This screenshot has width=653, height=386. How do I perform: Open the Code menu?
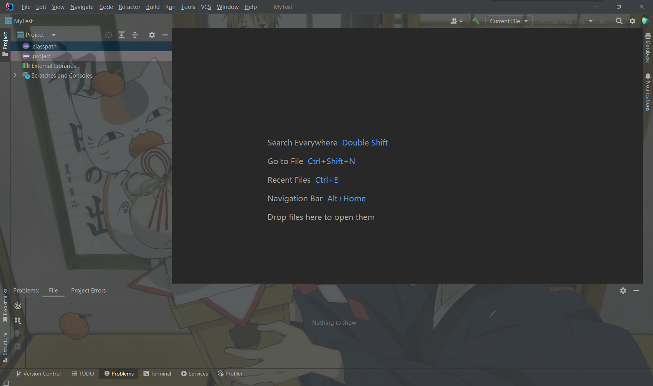pyautogui.click(x=106, y=7)
